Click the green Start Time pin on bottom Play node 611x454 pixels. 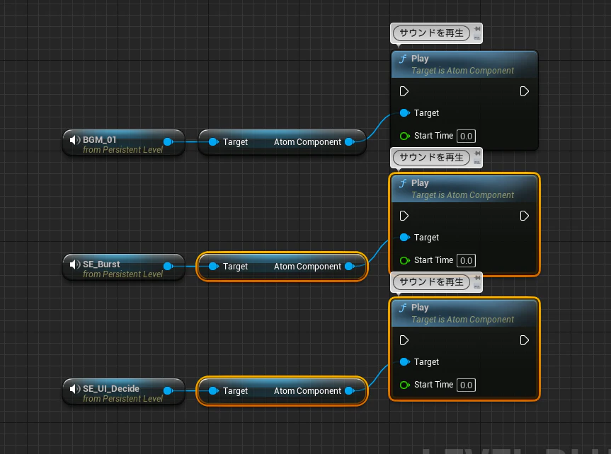(x=405, y=385)
